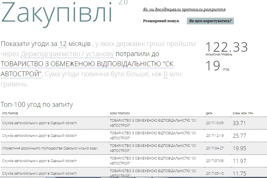Viewport: 267px width, 178px height.
Task: Select payer in the 2017-10-05 row
Action: pyautogui.click(x=39, y=123)
